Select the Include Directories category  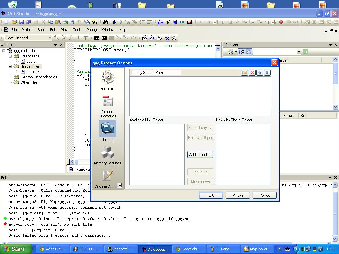107,107
